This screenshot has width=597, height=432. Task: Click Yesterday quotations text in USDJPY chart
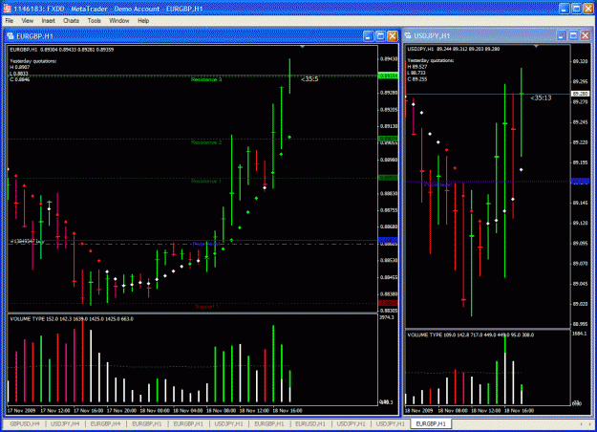point(431,60)
